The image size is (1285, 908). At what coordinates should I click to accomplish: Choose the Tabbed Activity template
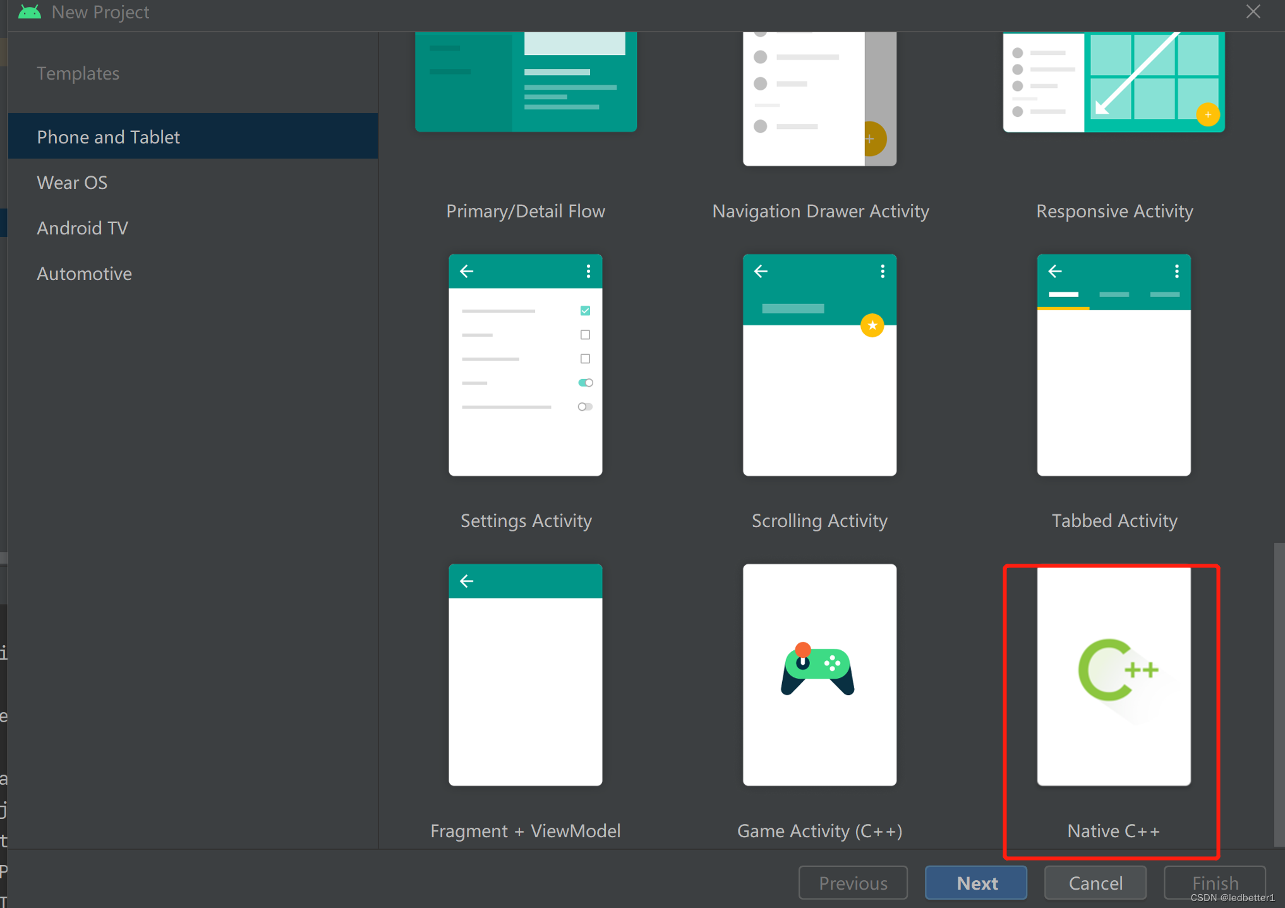[1113, 365]
